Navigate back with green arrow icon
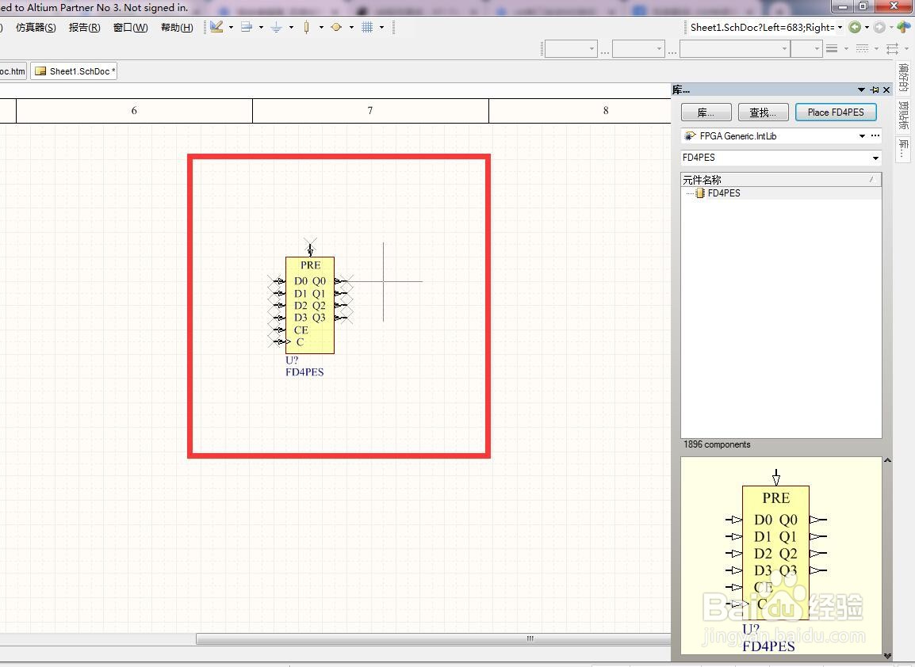The height and width of the screenshot is (667, 915). click(x=855, y=27)
